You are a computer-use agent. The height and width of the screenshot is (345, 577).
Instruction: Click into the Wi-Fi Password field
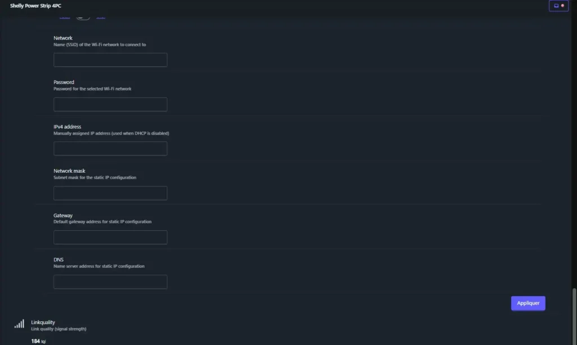(110, 105)
